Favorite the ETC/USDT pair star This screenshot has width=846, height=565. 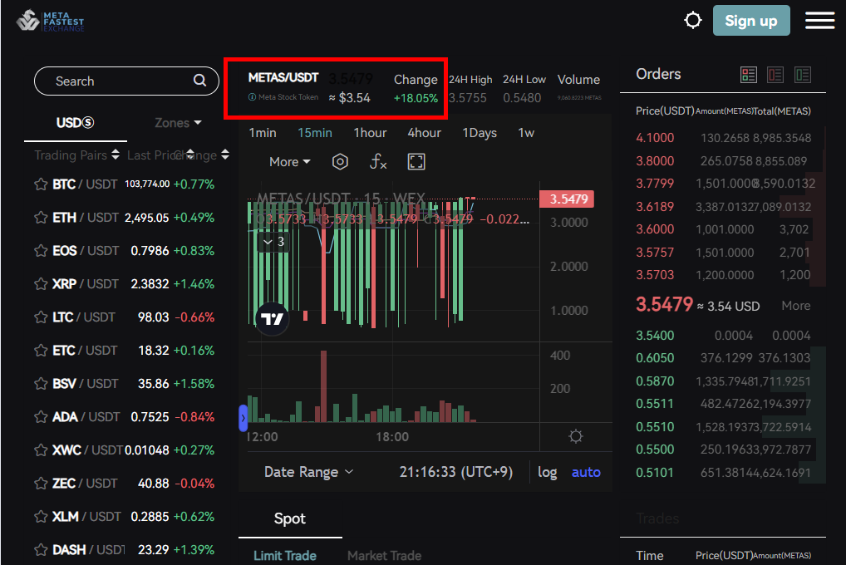tap(41, 351)
